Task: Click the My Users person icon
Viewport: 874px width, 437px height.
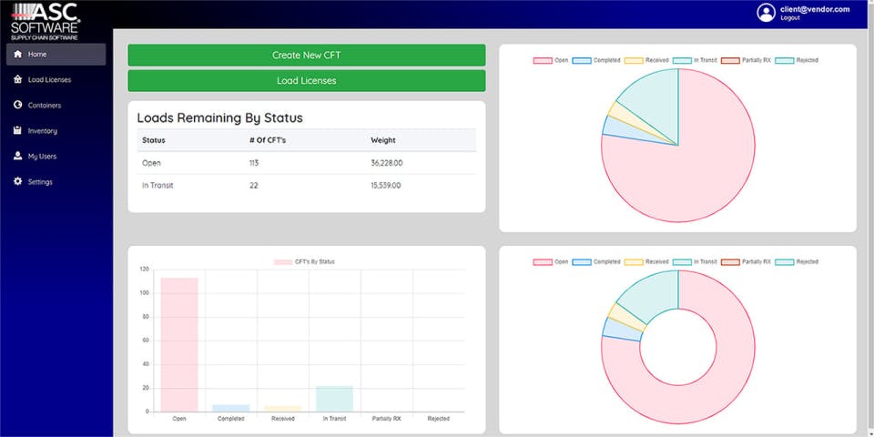Action: tap(18, 156)
